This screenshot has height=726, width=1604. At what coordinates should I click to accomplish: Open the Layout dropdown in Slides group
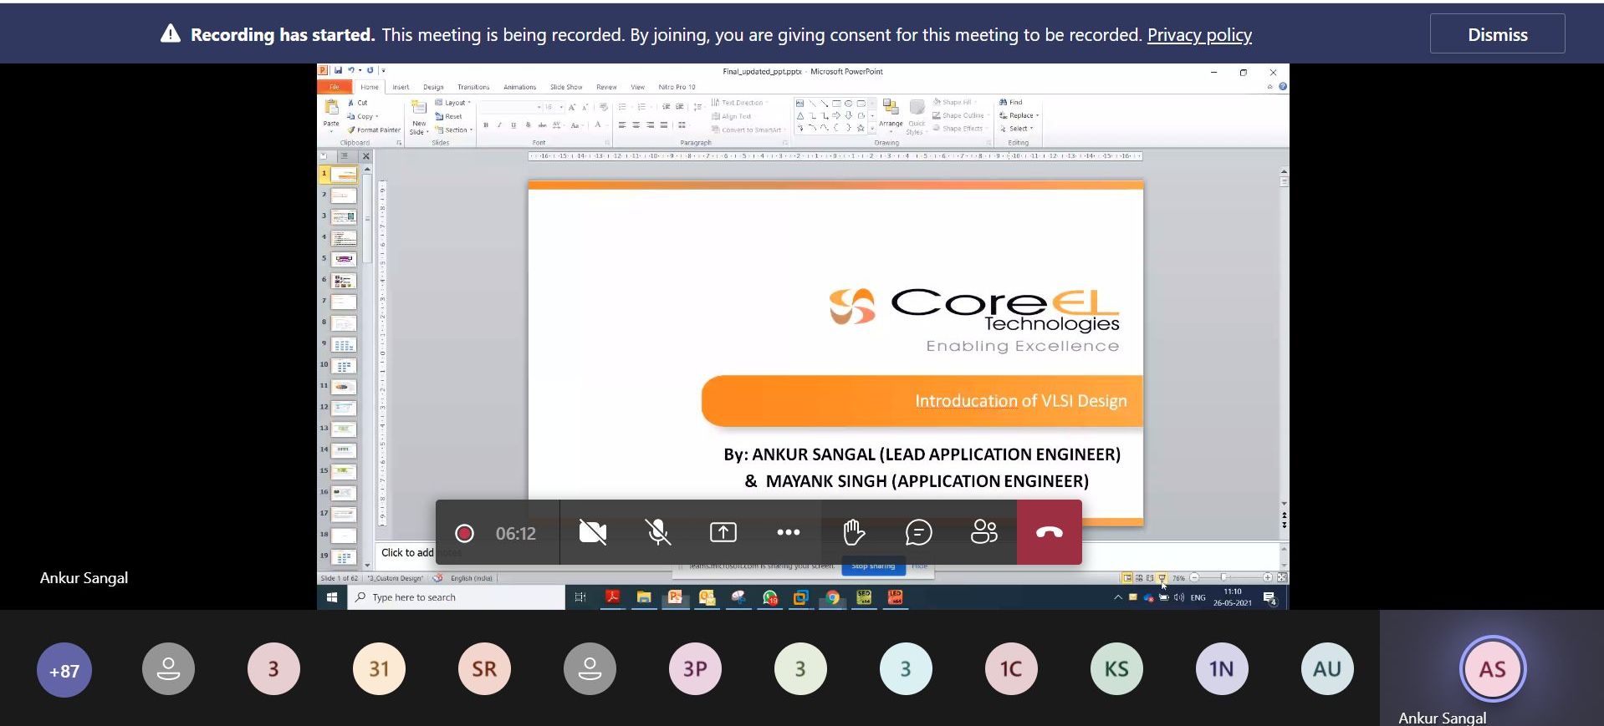tap(454, 103)
